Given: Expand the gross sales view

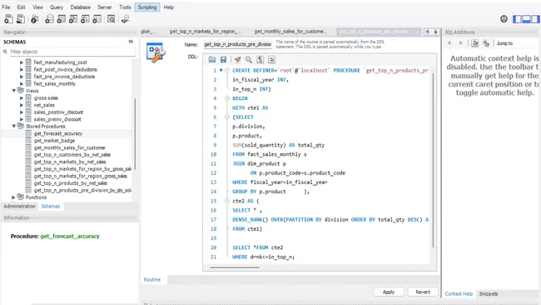Looking at the screenshot, I should (x=22, y=98).
